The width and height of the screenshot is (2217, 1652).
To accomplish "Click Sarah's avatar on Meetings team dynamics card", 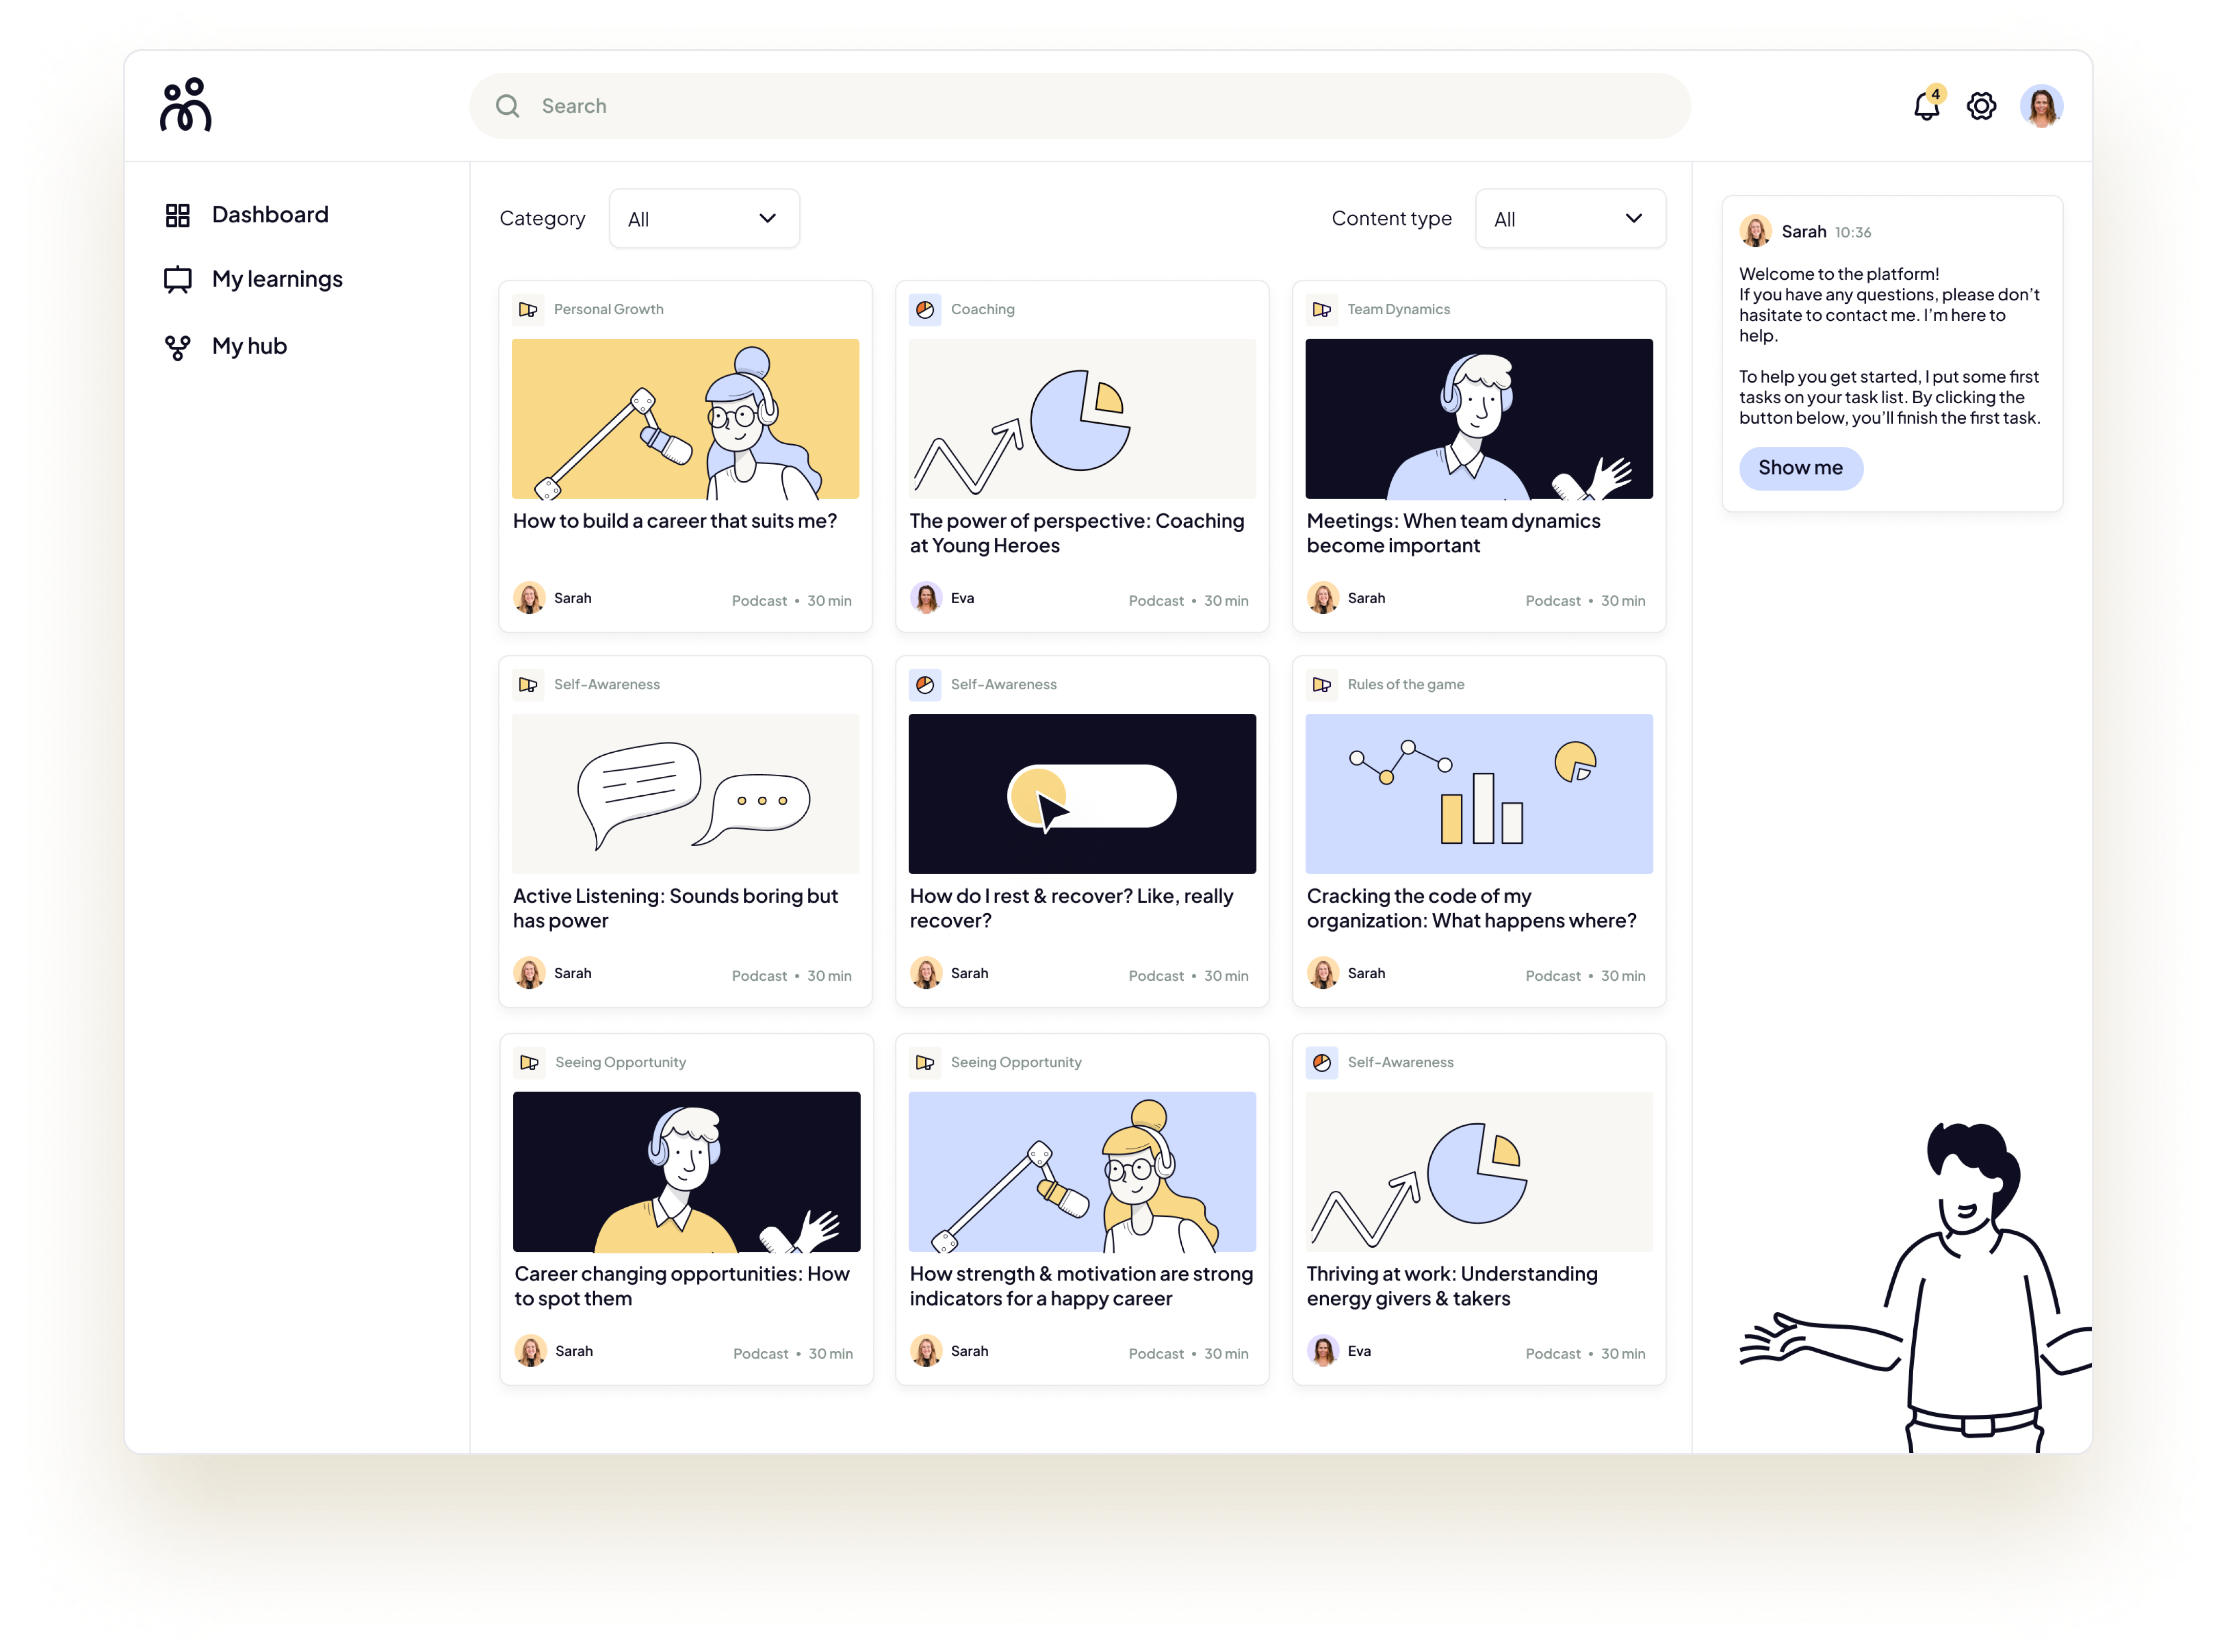I will point(1323,598).
